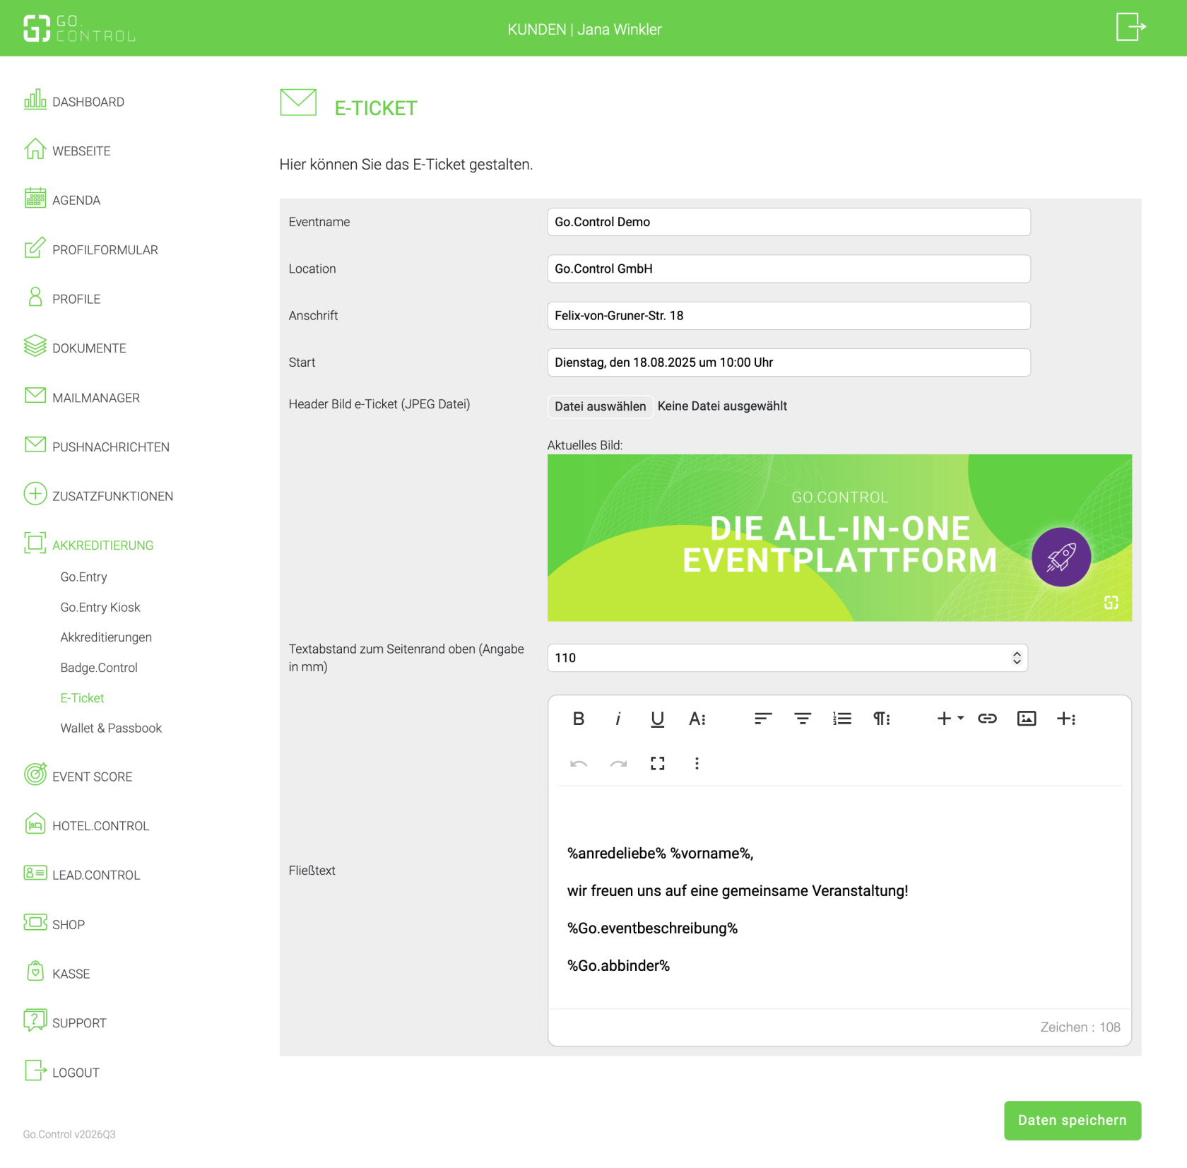Click the Kasse shopping bag icon

[35, 972]
